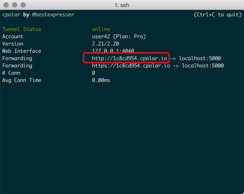244x194 pixels.
Task: Click the maximize window button
Action: [23, 5]
